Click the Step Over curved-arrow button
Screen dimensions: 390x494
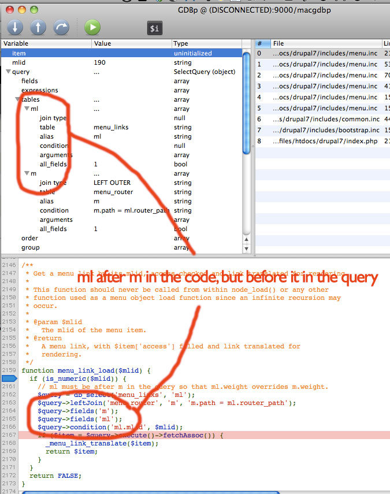[x=61, y=27]
